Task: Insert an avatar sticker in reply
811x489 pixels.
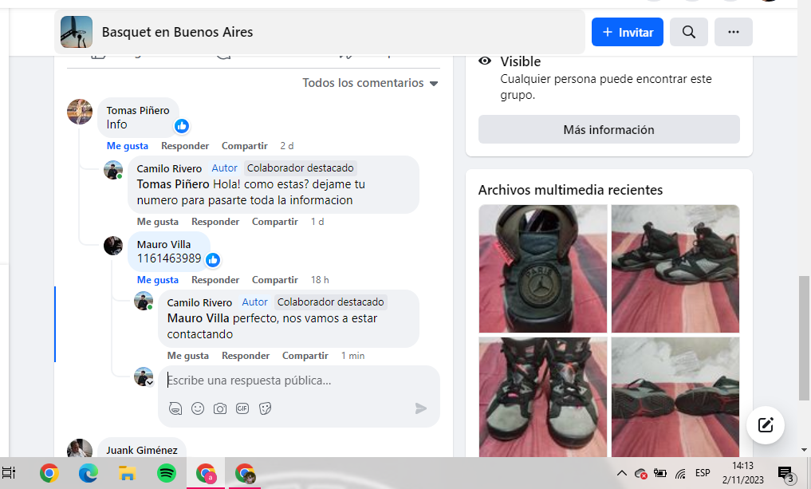Action: (x=175, y=408)
